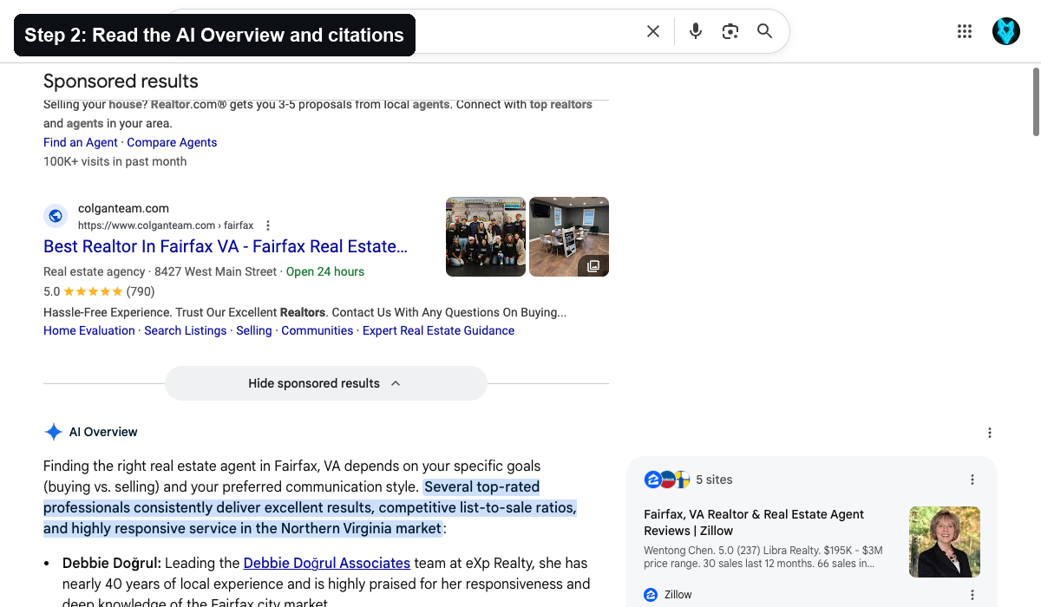1041x607 pixels.
Task: Click the Zillow logo under the review card
Action: [651, 595]
